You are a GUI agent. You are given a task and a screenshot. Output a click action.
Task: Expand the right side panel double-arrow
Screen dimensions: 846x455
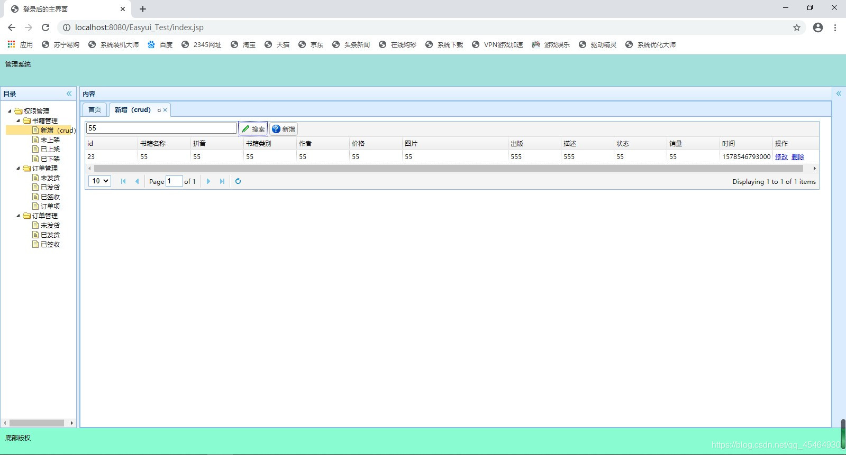click(x=839, y=94)
